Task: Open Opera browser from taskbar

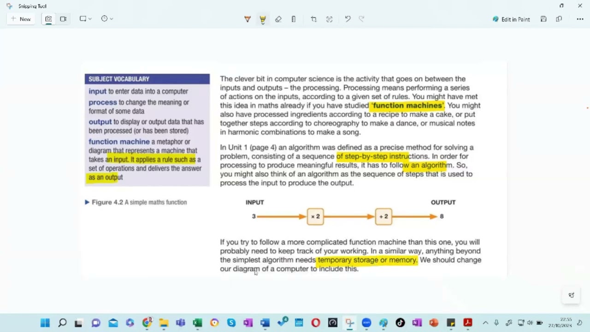Action: 316,323
